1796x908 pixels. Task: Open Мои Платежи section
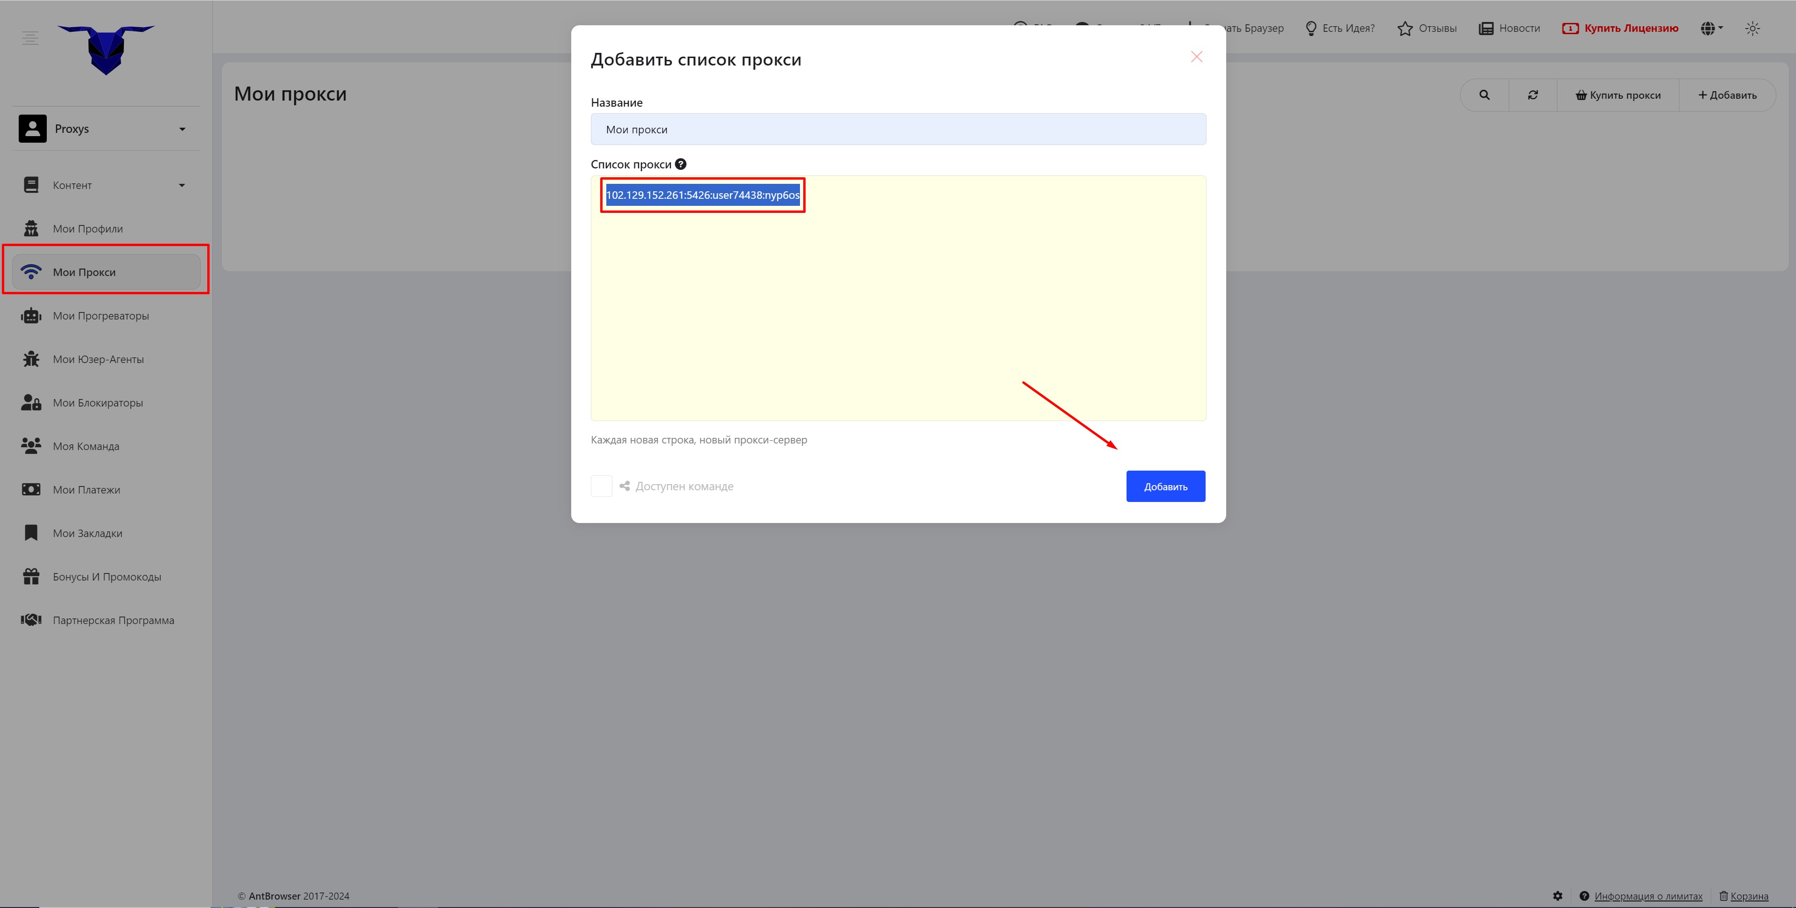click(x=106, y=490)
